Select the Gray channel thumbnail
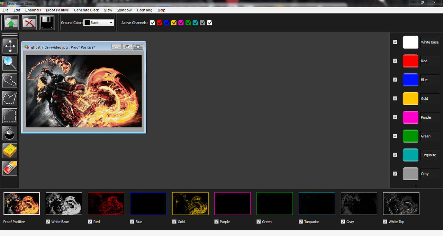Viewport: 443px width, 236px height. (x=359, y=203)
